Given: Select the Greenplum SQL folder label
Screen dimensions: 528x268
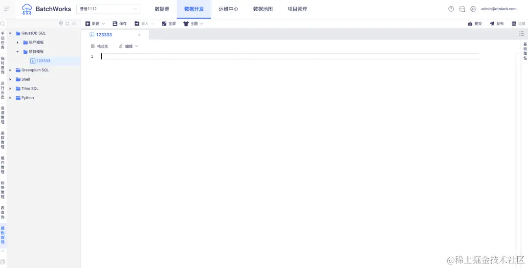Looking at the screenshot, I should tap(35, 70).
